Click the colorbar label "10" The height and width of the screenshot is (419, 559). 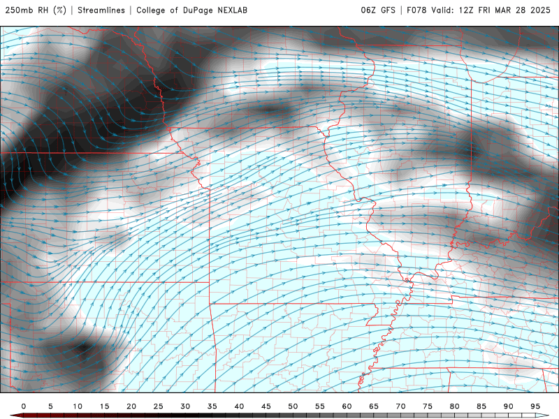pyautogui.click(x=78, y=406)
